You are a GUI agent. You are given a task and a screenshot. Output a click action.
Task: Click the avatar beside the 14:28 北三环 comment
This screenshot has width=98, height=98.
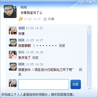pos(13,67)
